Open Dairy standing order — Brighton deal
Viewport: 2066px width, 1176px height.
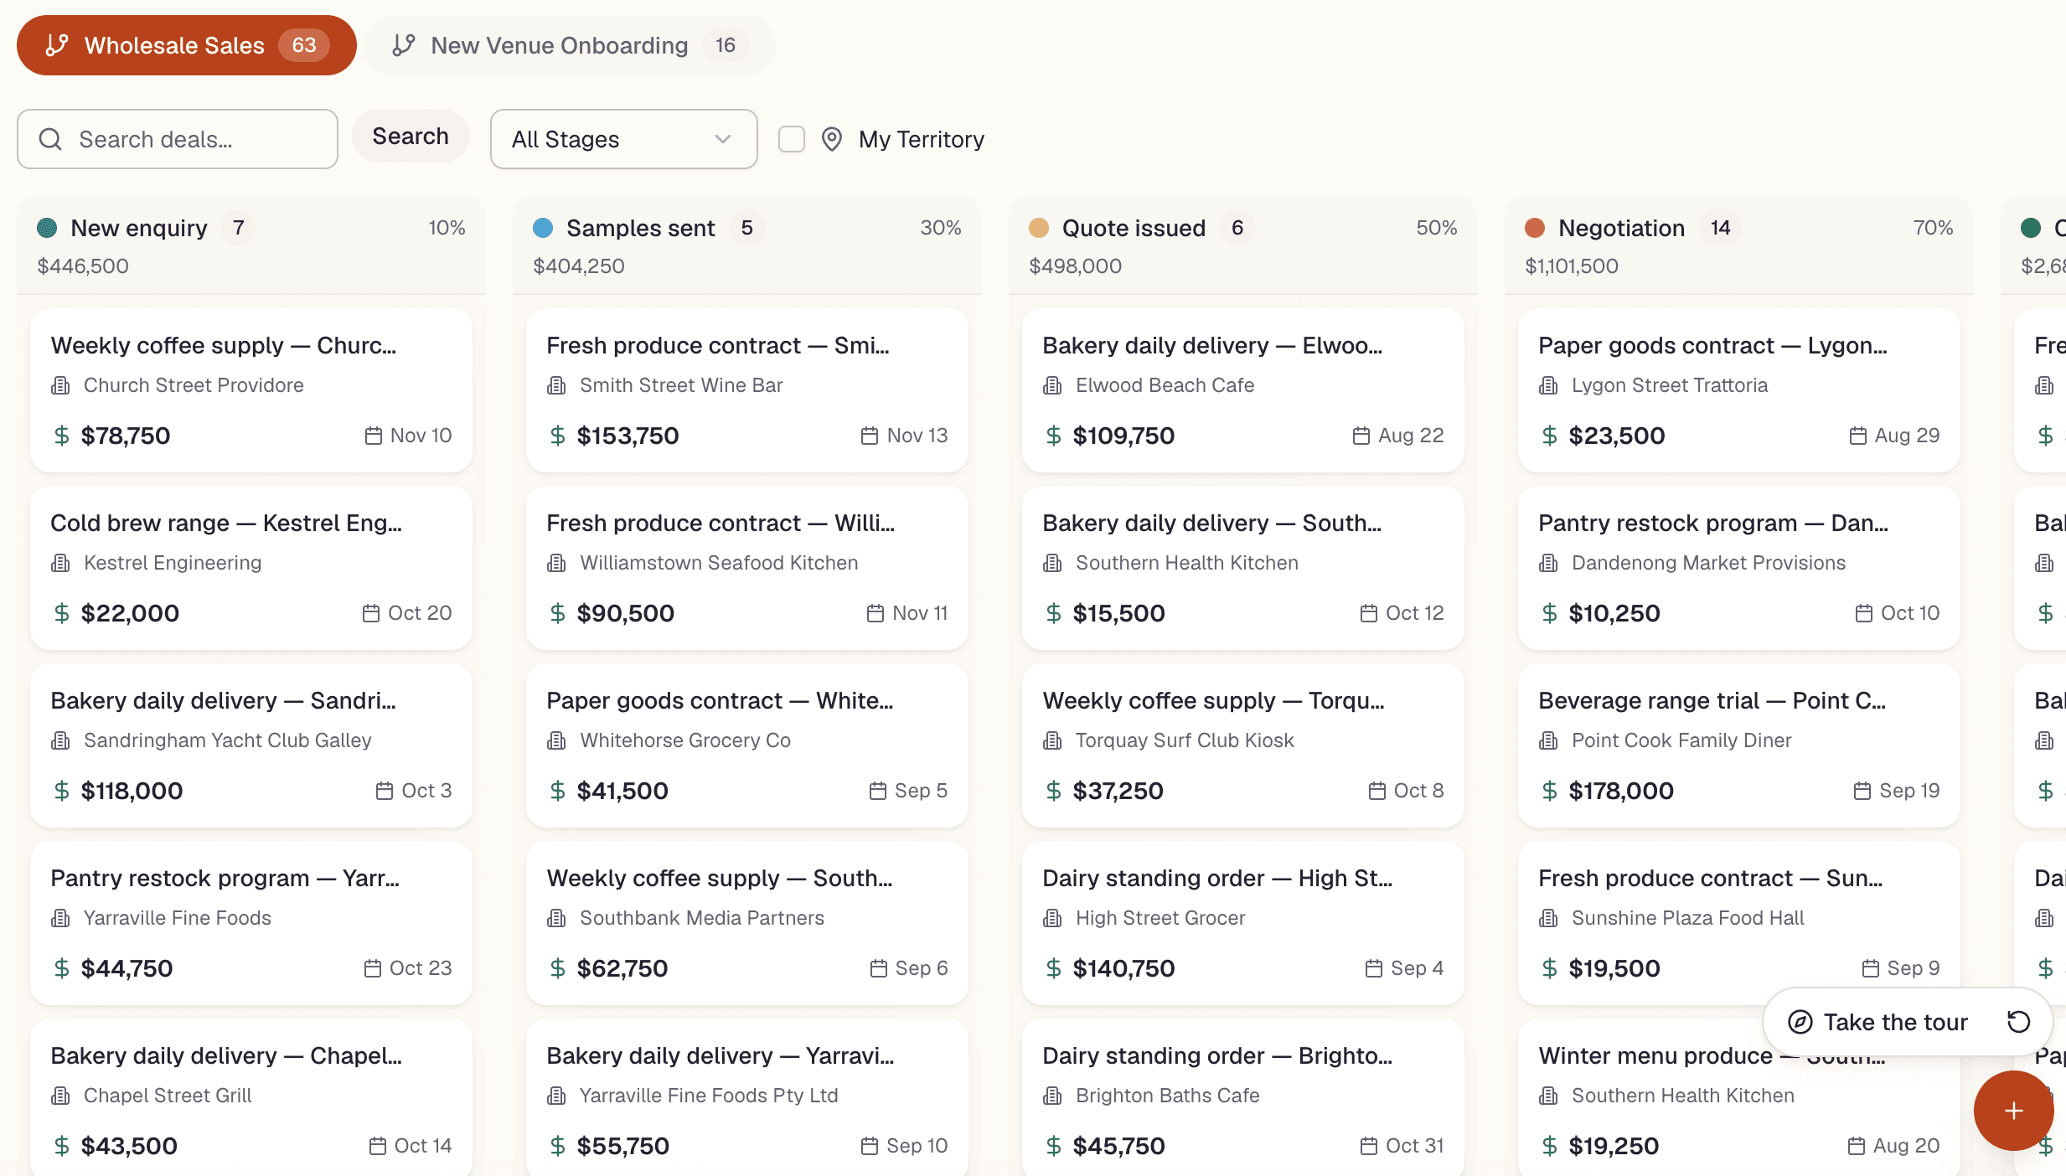(x=1243, y=1097)
